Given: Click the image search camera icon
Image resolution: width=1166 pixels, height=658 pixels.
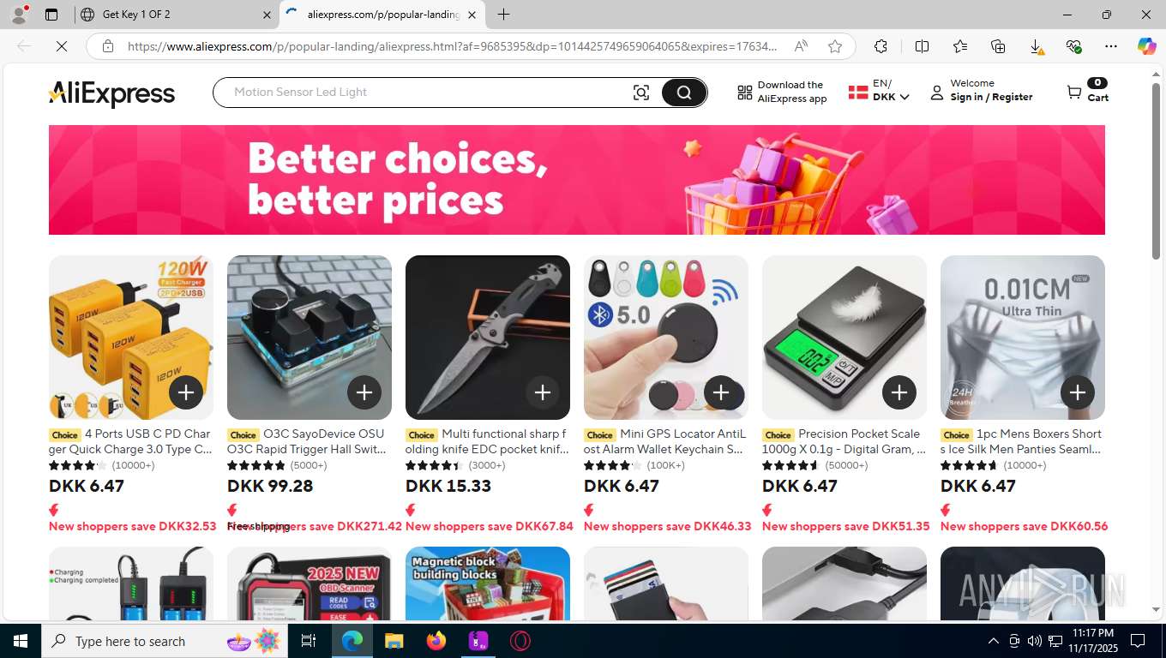Looking at the screenshot, I should (641, 93).
